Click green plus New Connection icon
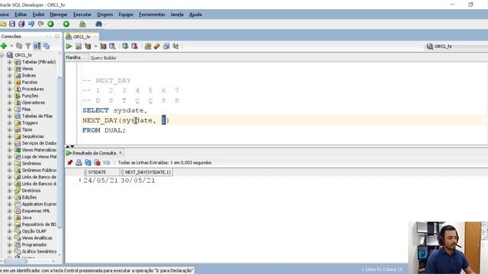The width and height of the screenshot is (488, 274). pyautogui.click(x=4, y=46)
